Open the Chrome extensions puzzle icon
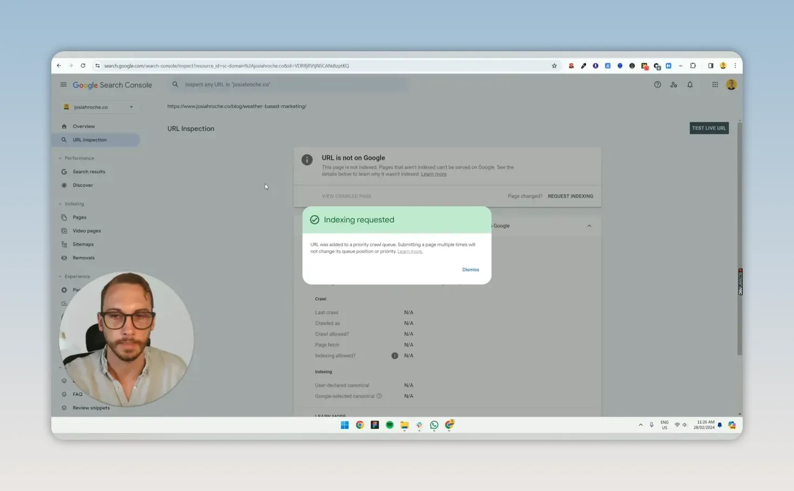This screenshot has width=794, height=491. [693, 66]
